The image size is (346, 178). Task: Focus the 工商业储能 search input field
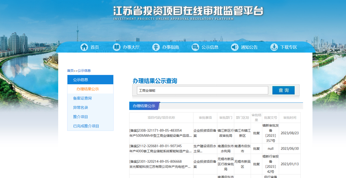click(202, 90)
